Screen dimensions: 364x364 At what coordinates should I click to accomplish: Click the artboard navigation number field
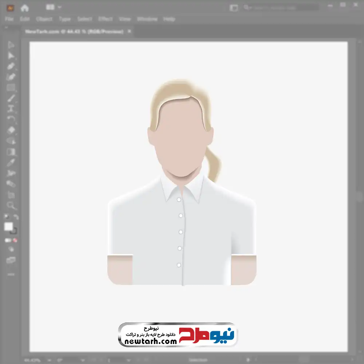tap(116, 360)
